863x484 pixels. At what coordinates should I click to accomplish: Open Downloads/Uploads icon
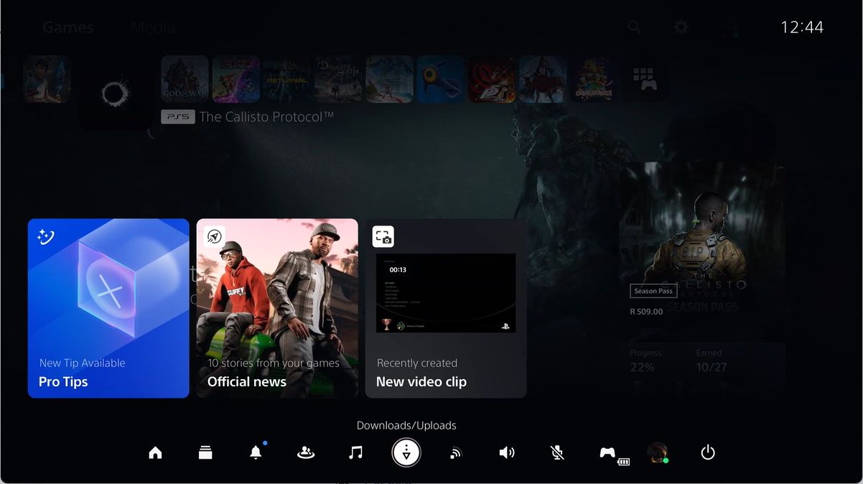(406, 452)
